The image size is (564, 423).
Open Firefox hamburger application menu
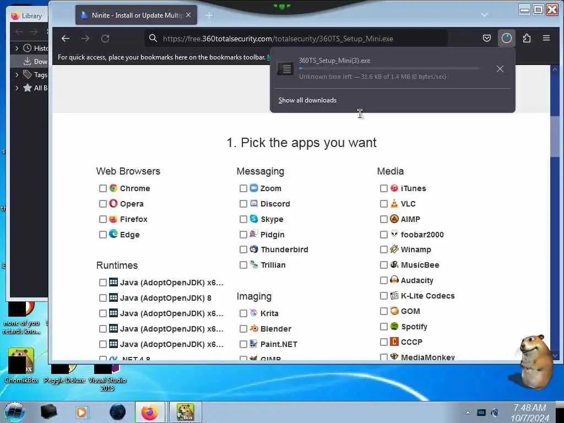546,38
